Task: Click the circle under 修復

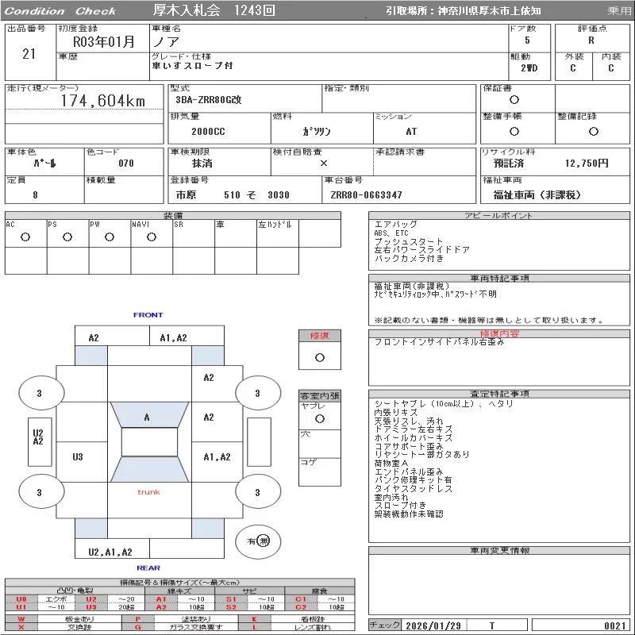Action: tap(320, 358)
